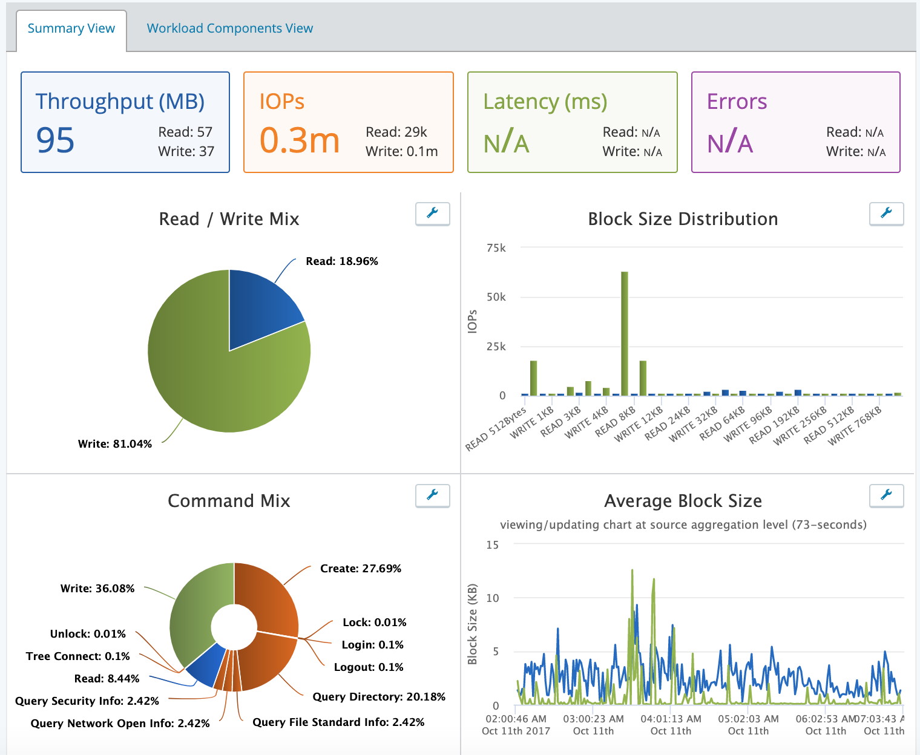This screenshot has width=920, height=755.
Task: Click the IOPs value 0.3m
Action: click(300, 140)
